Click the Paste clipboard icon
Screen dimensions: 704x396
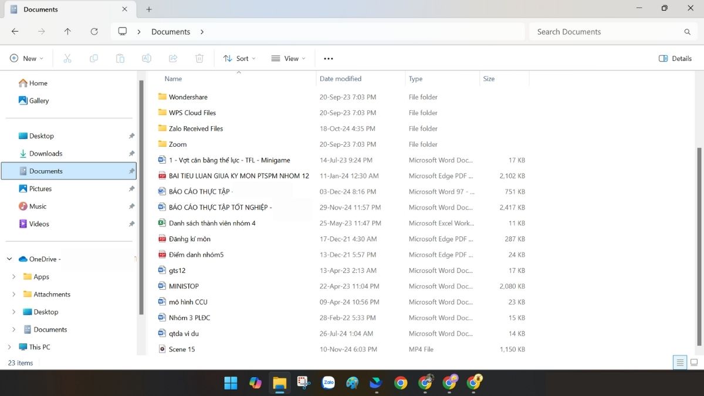click(120, 59)
